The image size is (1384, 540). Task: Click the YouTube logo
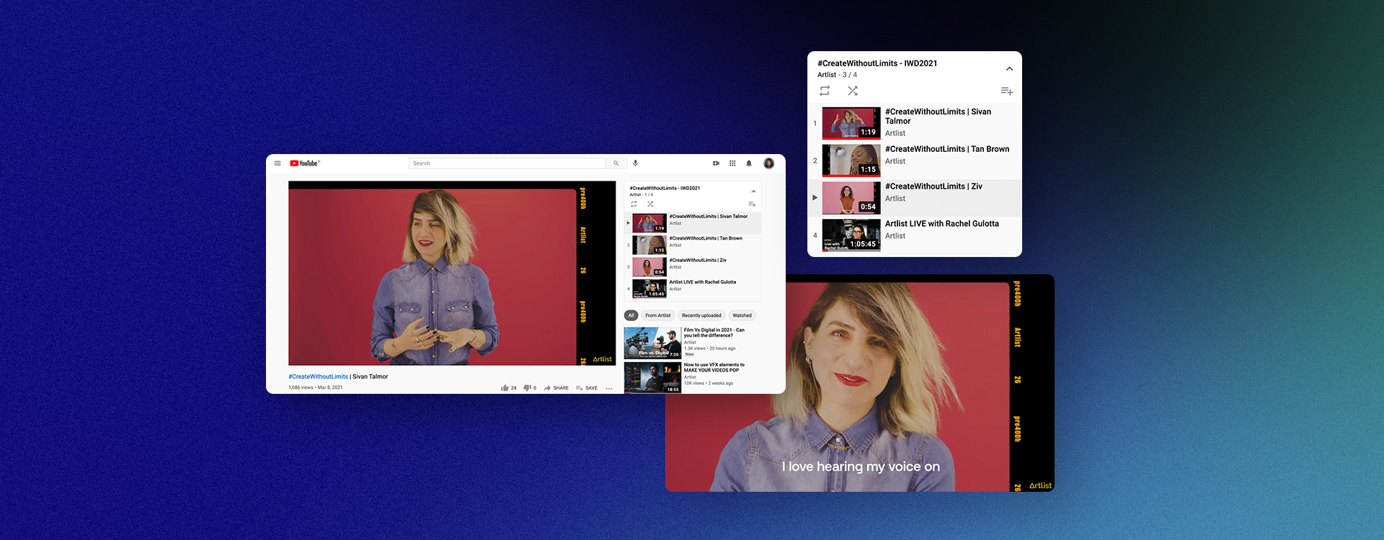tap(304, 163)
